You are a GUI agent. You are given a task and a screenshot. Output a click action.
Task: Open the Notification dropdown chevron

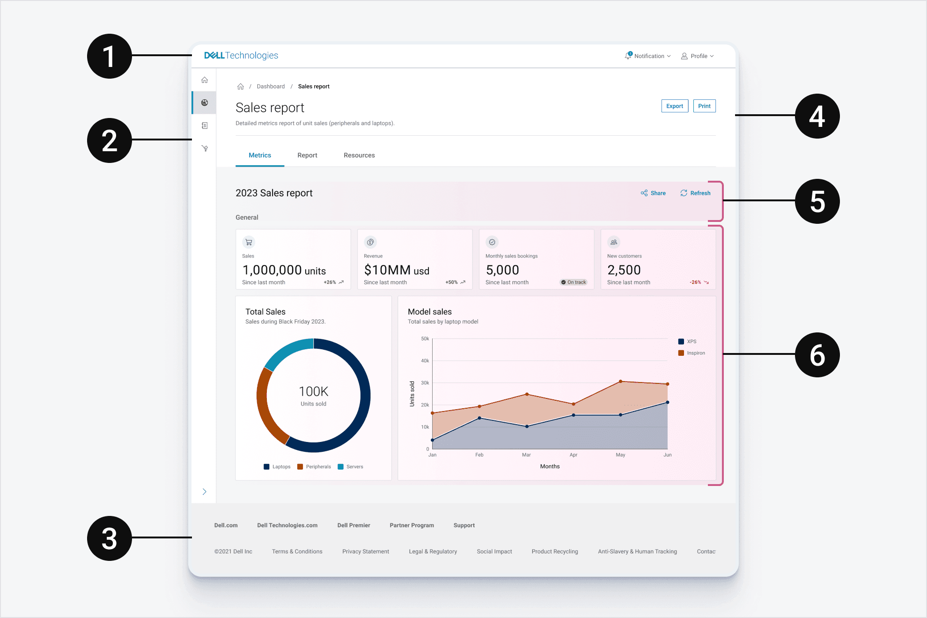point(669,56)
